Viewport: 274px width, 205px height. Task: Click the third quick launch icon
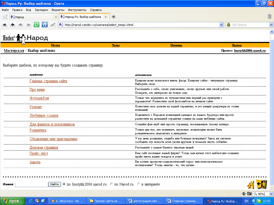(x=43, y=201)
